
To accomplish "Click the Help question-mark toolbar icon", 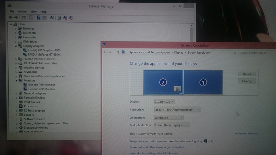I will [39, 18].
